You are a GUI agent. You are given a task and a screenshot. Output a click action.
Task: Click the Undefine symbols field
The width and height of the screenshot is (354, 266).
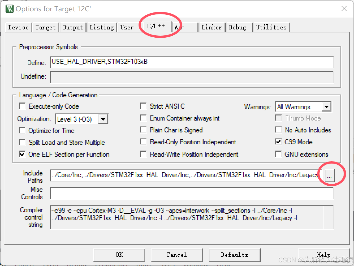click(x=192, y=77)
